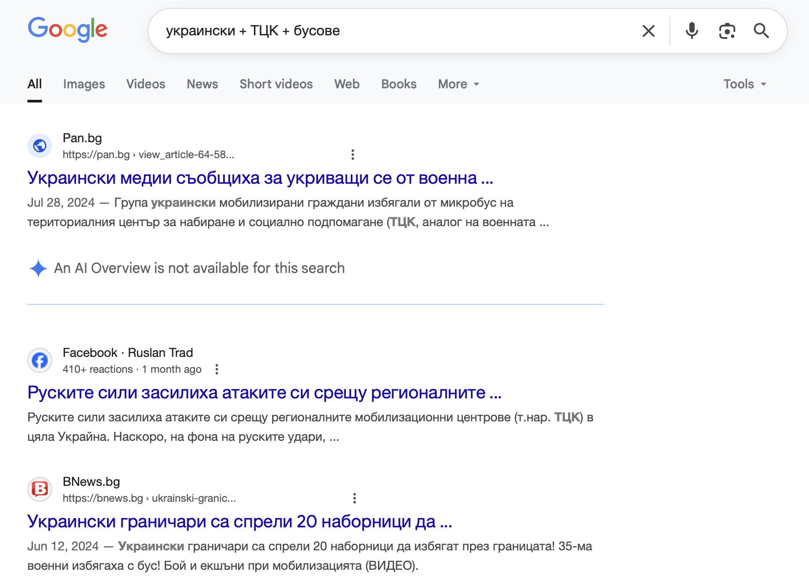Open search by image camera icon
The image size is (809, 587).
click(x=727, y=31)
